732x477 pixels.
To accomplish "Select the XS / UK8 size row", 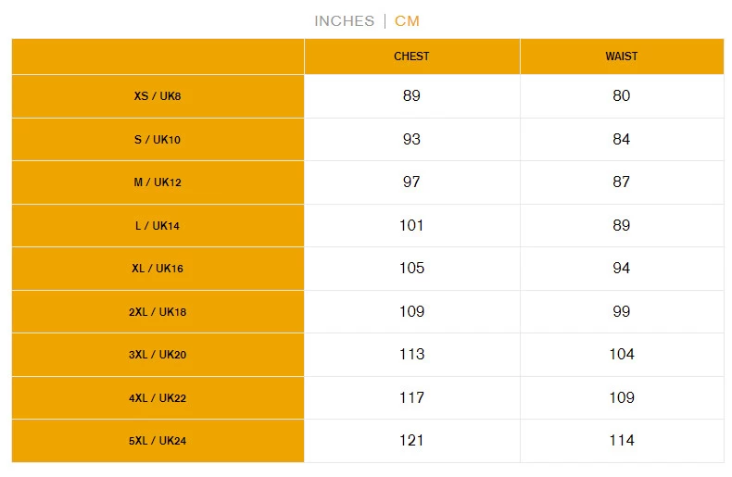I will (x=158, y=96).
